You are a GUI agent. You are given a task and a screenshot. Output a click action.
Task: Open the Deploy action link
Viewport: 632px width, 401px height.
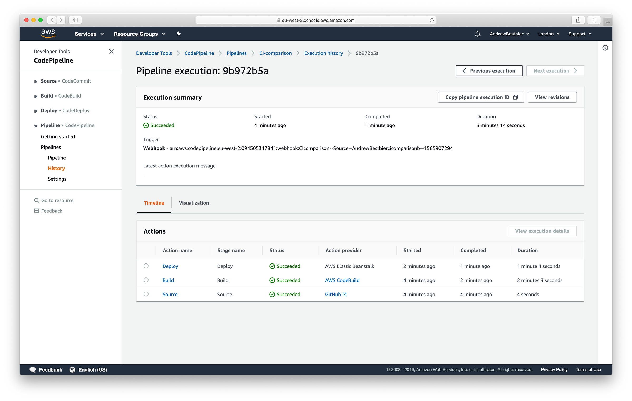[170, 266]
